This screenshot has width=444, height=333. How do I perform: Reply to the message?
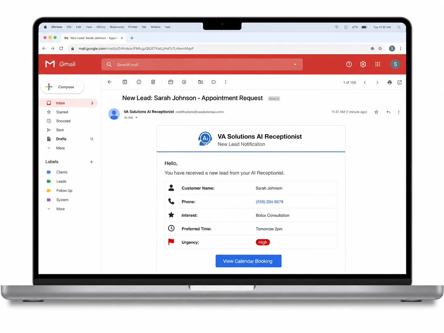pyautogui.click(x=389, y=112)
